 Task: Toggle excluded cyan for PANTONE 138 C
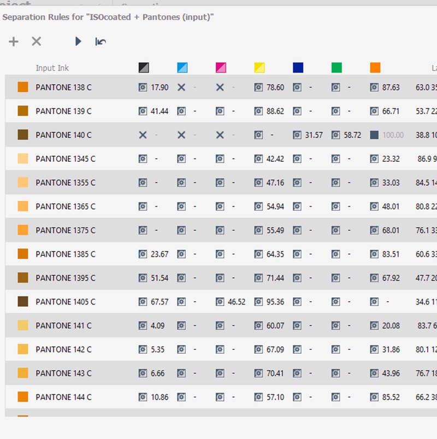coord(181,87)
